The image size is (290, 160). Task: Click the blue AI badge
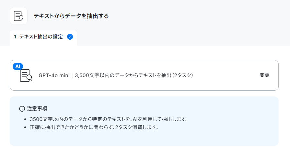18,66
